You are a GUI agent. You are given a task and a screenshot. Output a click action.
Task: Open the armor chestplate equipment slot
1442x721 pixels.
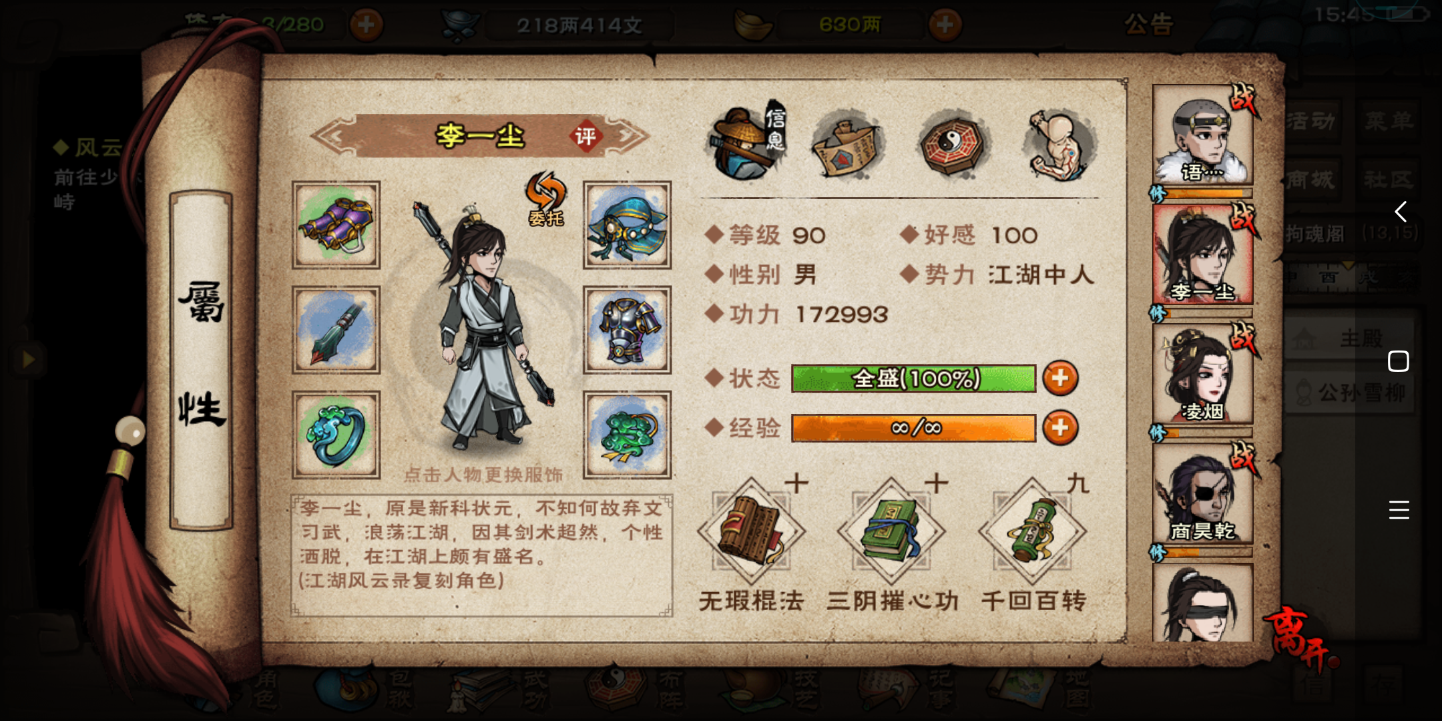627,330
